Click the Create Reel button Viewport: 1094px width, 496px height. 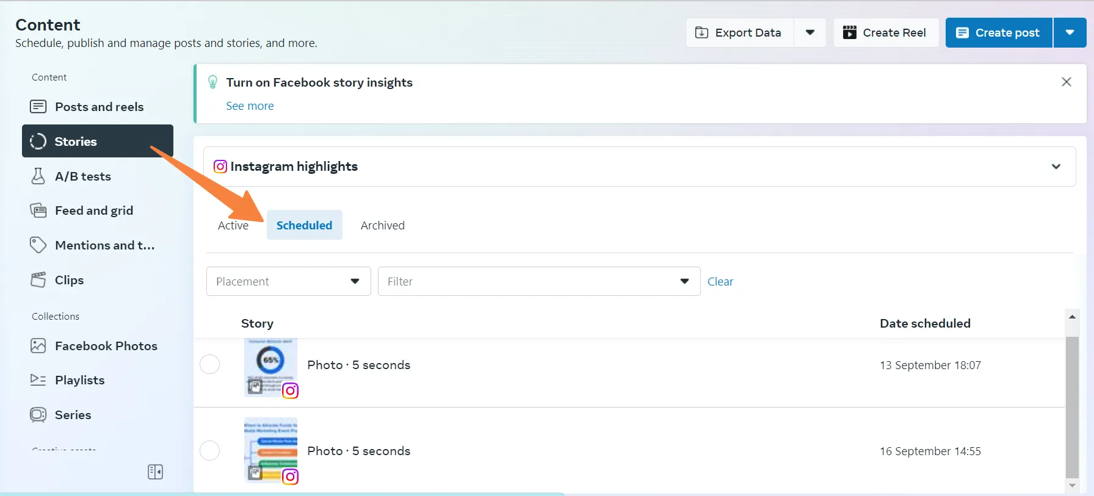point(886,32)
